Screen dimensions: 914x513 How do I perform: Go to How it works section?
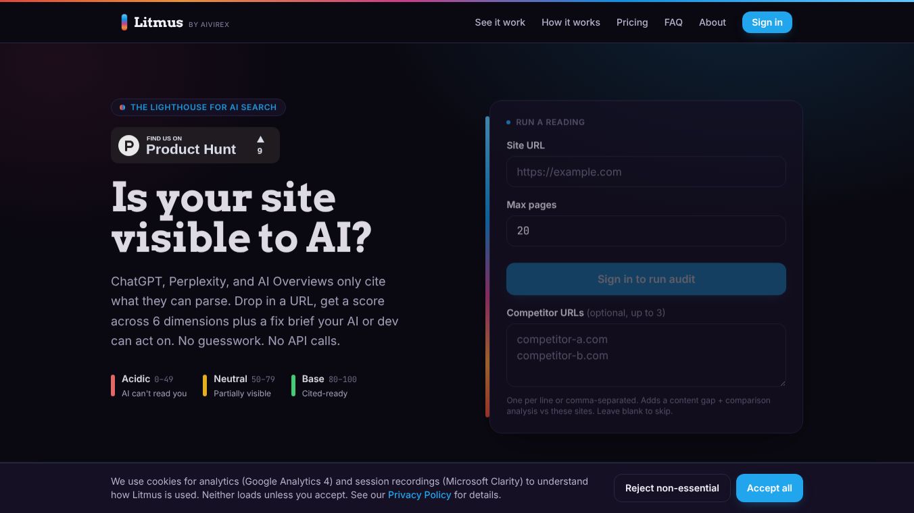(571, 22)
